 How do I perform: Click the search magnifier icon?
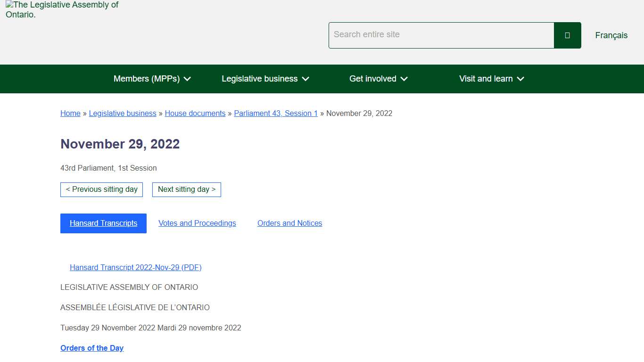[567, 35]
